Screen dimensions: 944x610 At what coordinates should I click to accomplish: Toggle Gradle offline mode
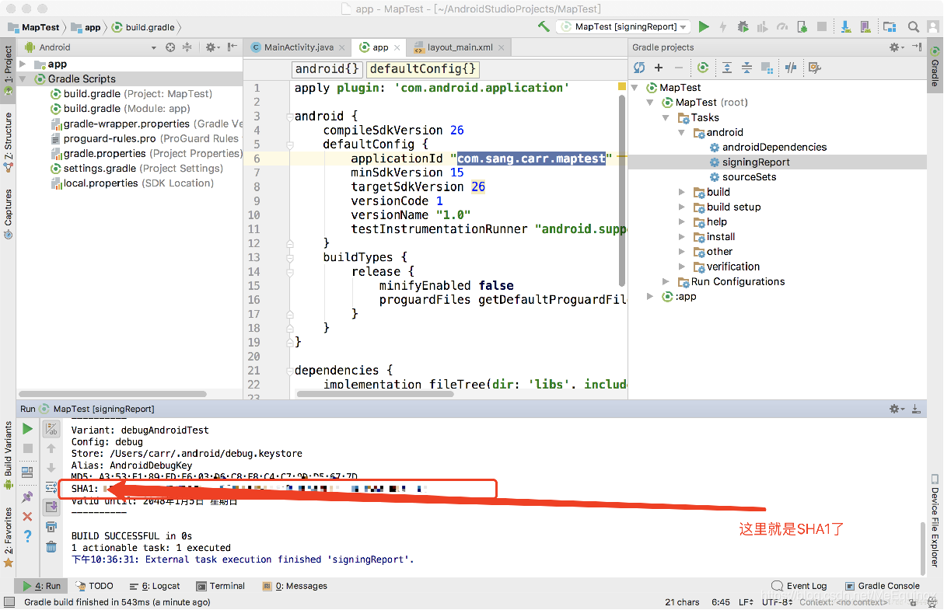pyautogui.click(x=791, y=68)
